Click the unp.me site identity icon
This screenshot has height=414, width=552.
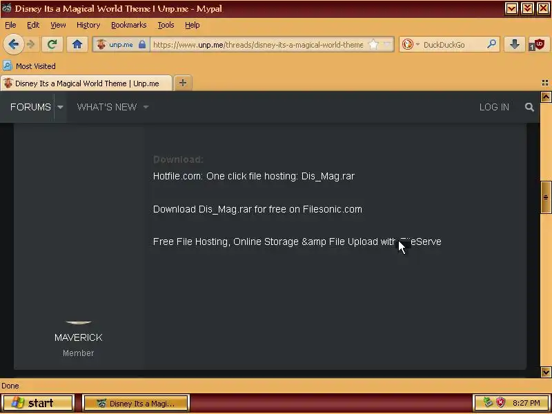pyautogui.click(x=101, y=44)
